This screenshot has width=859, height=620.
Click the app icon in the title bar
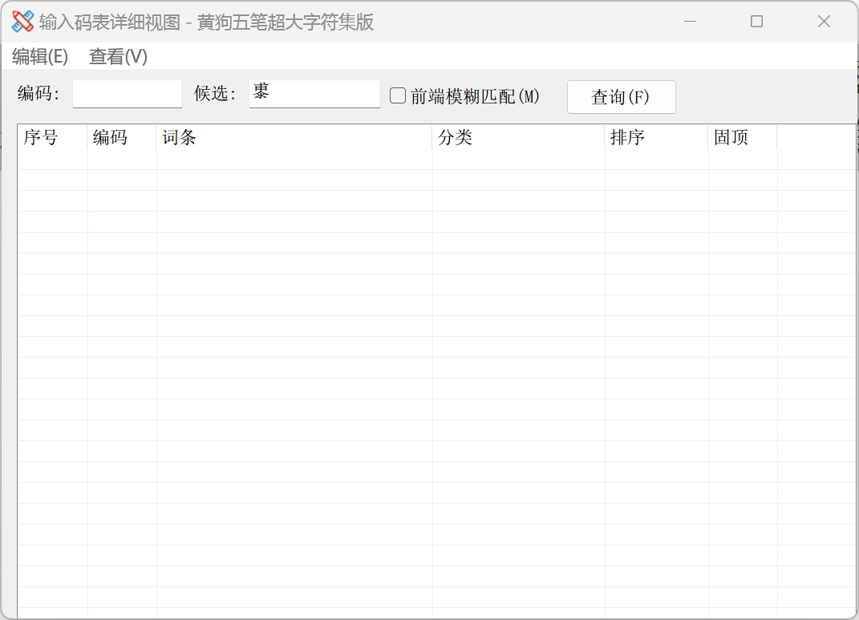22,22
